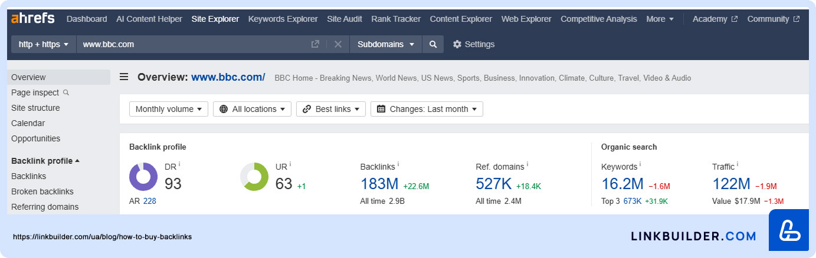Open Calendar in sidebar
The height and width of the screenshot is (258, 816).
28,123
